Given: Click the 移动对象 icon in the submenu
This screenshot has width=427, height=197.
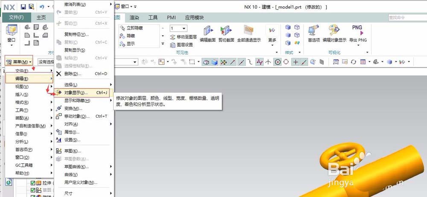Looking at the screenshot, I should click(58, 116).
